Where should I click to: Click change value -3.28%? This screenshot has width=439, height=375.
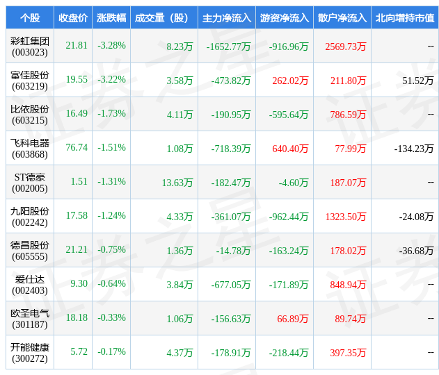[111, 46]
